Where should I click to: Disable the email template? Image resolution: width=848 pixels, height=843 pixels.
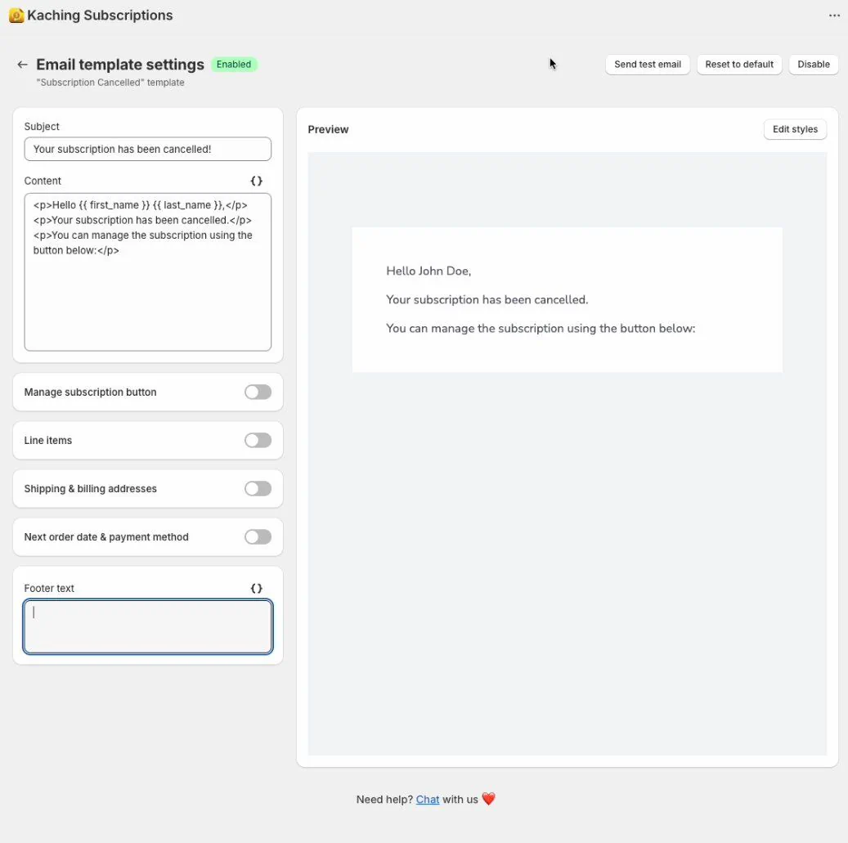click(814, 65)
